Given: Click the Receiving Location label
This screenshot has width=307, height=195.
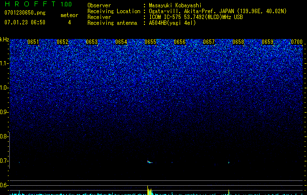Looking at the screenshot, I should point(114,11).
